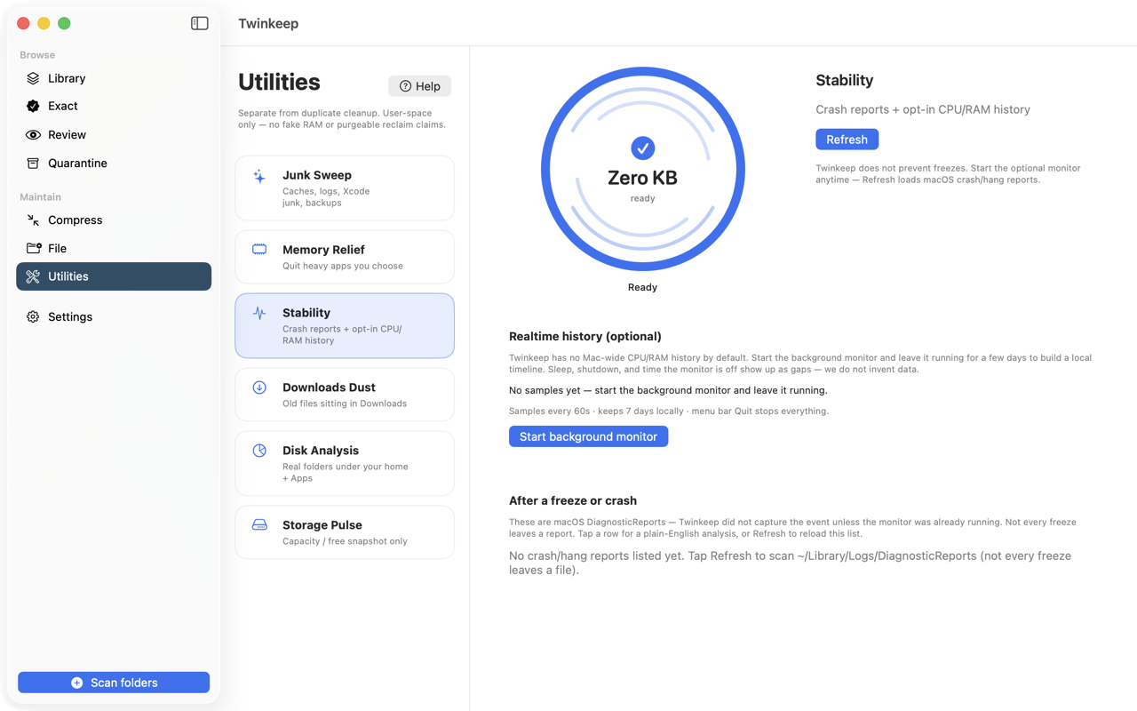Click the Library stack icon
Screen dimensions: 1137x711
[x=33, y=78]
